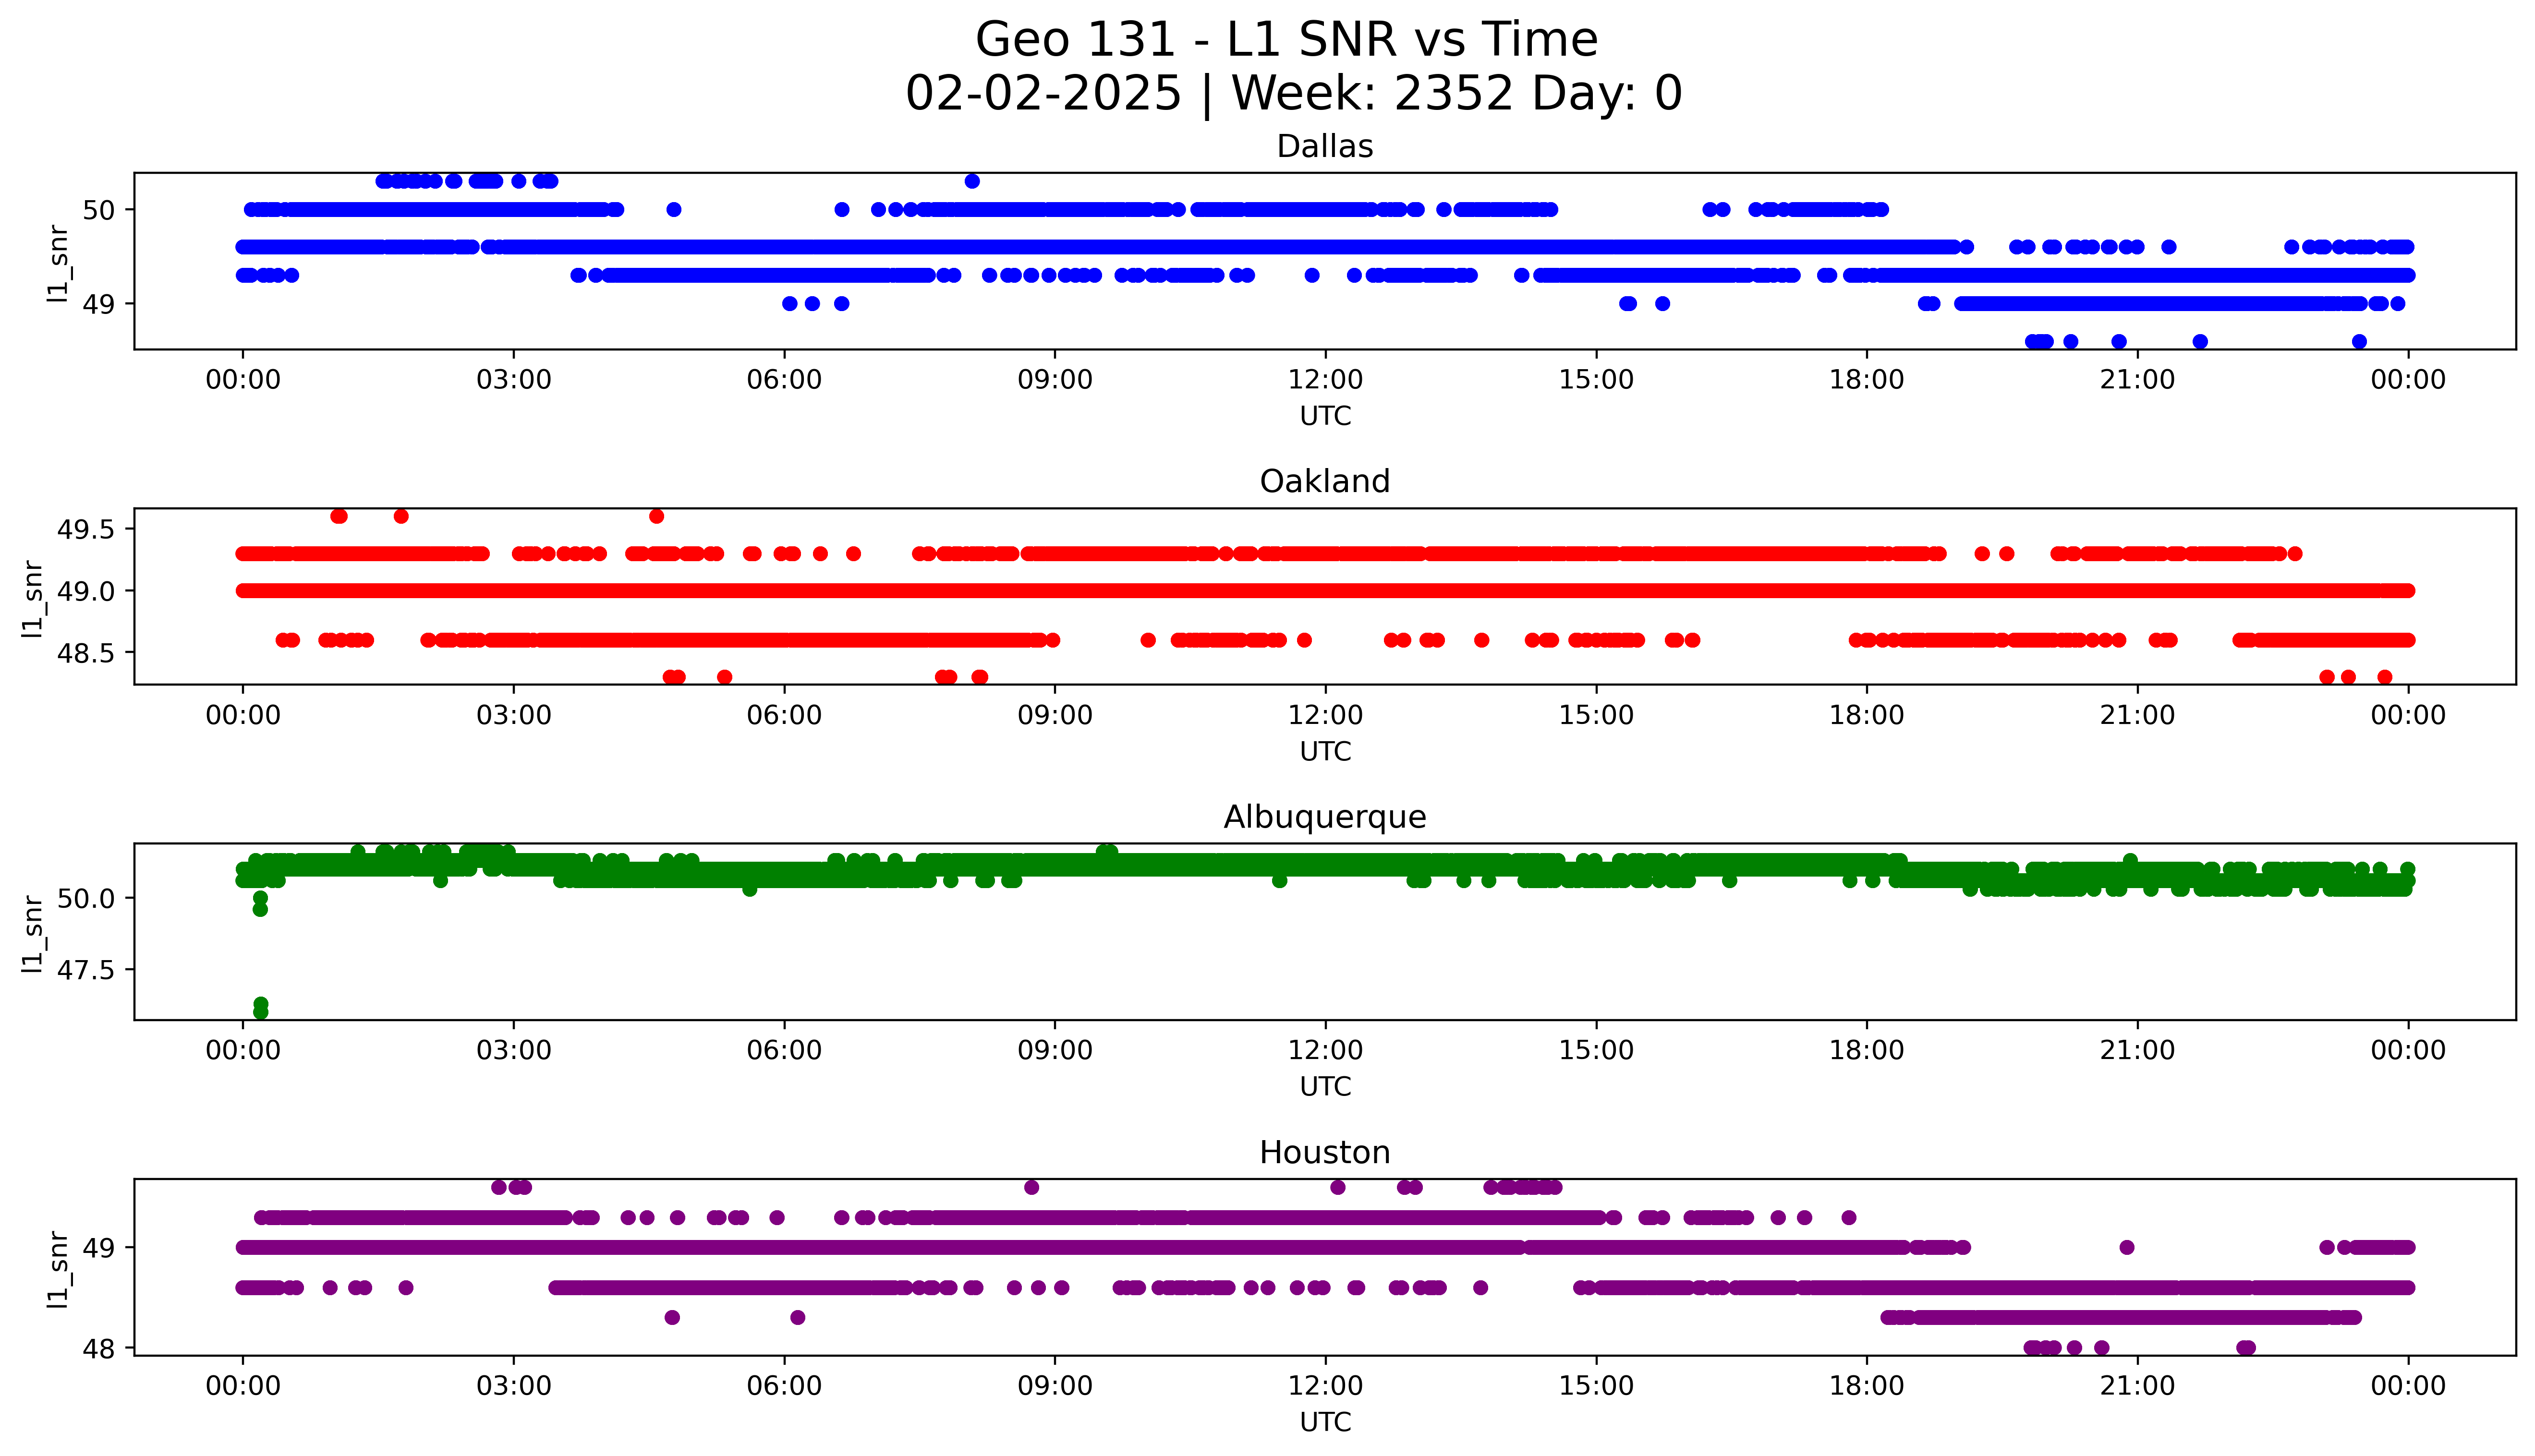Click the UTC axis label under the Dallas plot
This screenshot has height=1456, width=2535.
(1325, 416)
